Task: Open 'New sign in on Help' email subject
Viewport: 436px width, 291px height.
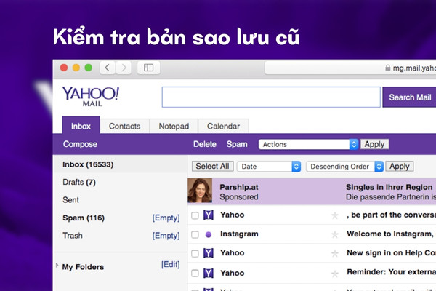Action: coord(391,253)
